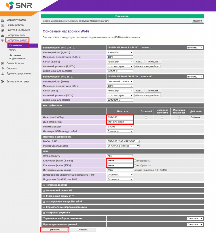Check отобразить for 5ГГц passphrase

tap(135, 166)
